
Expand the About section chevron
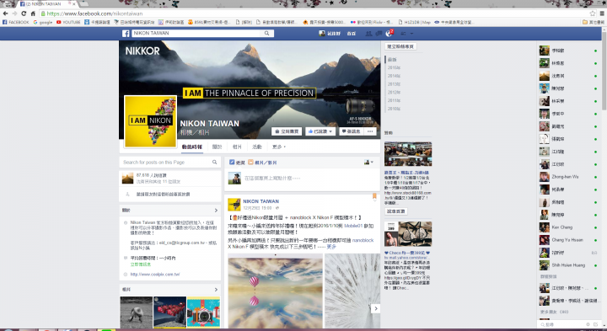click(216, 210)
